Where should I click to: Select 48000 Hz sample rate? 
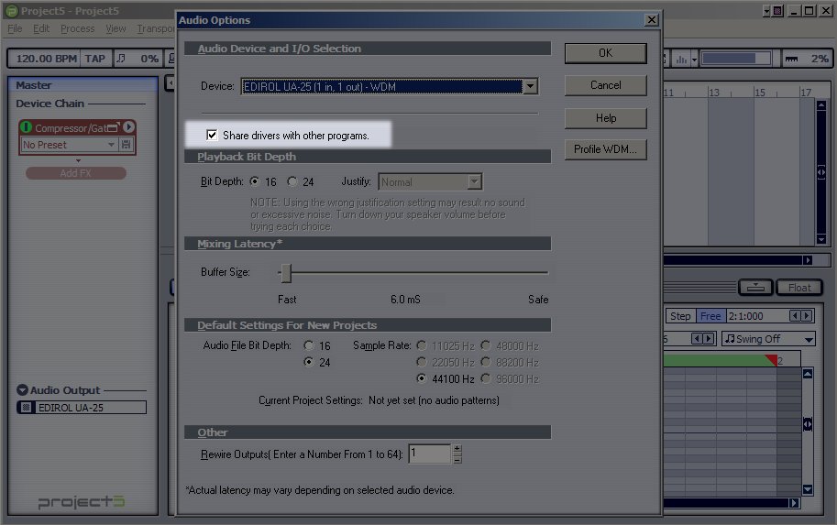click(x=486, y=345)
